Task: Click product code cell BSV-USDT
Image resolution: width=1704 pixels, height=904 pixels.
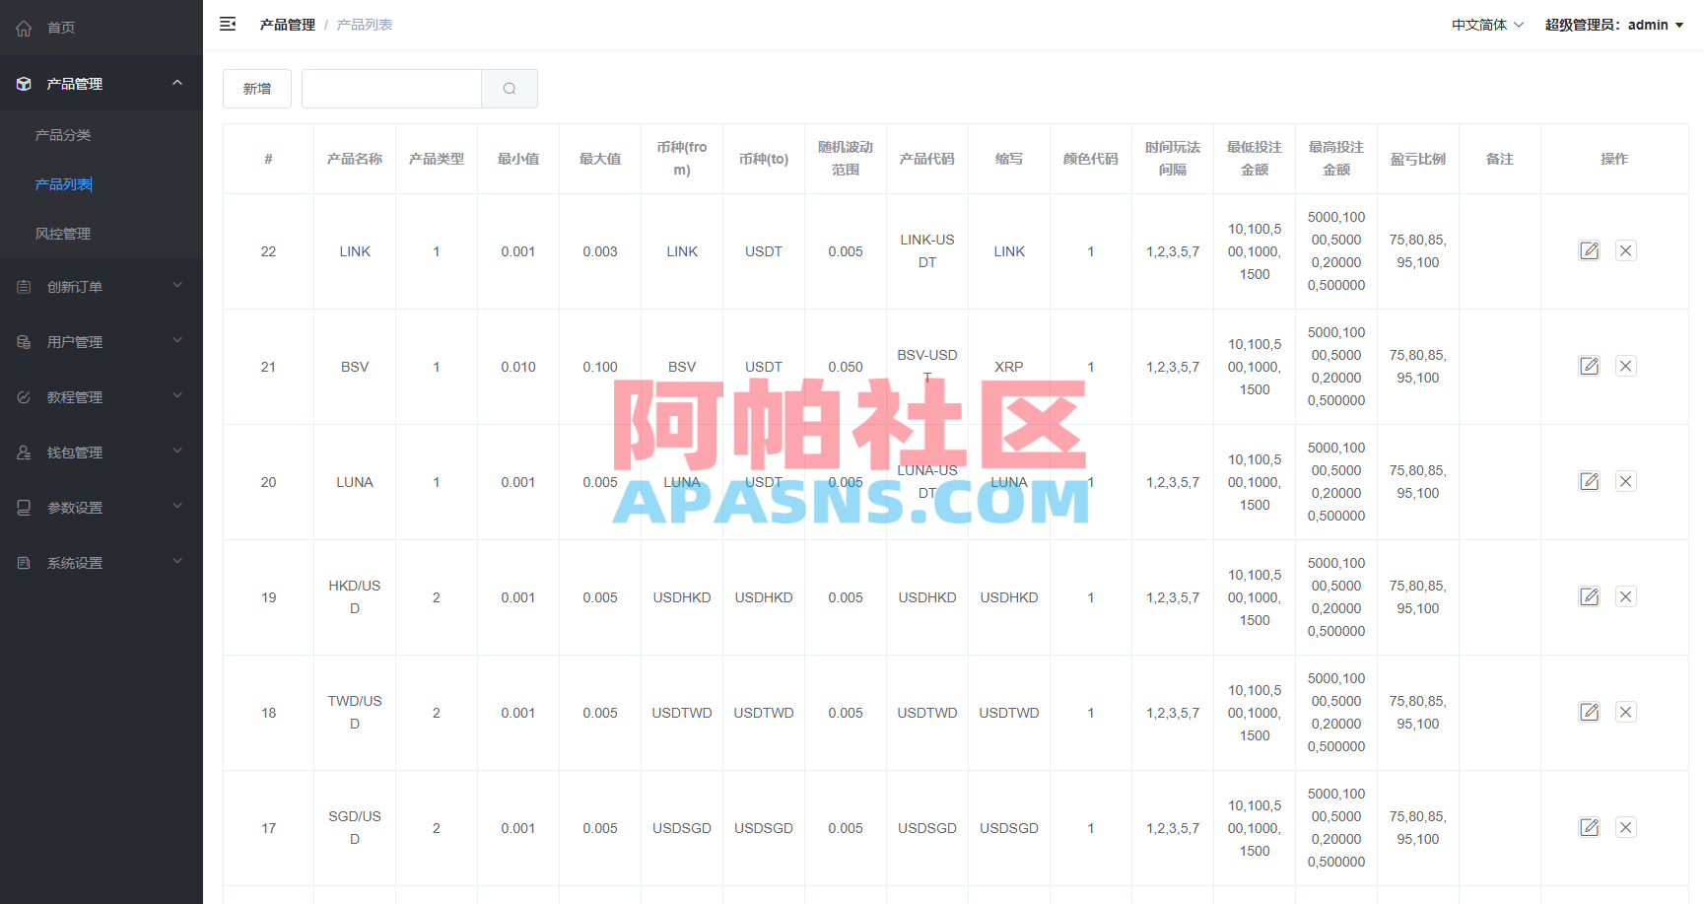Action: pos(927,366)
